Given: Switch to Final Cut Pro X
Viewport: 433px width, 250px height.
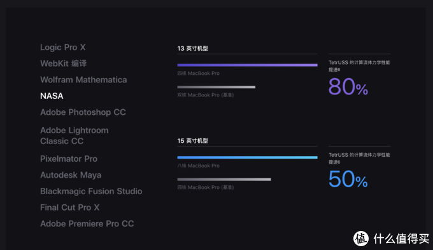Looking at the screenshot, I should 70,207.
